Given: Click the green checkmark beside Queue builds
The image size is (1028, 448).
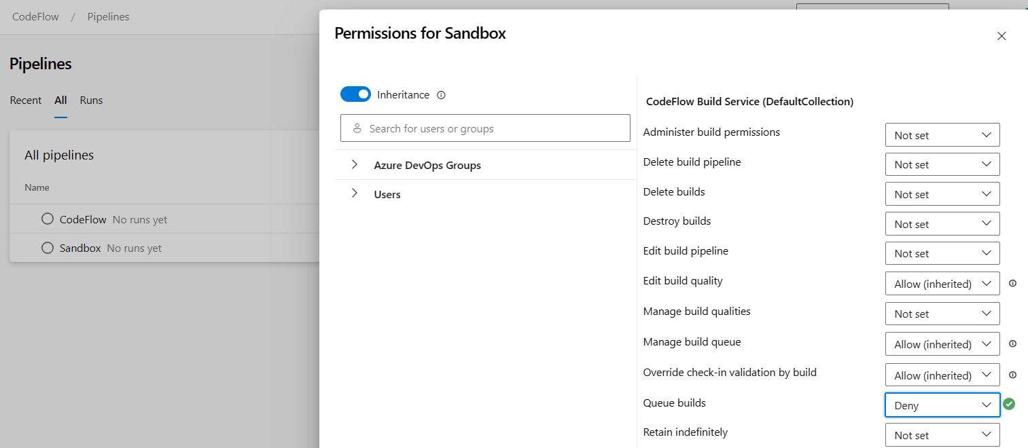Looking at the screenshot, I should click(1009, 404).
